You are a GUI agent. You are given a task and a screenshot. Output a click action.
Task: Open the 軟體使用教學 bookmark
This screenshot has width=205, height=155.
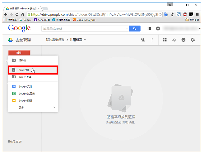[61, 20]
